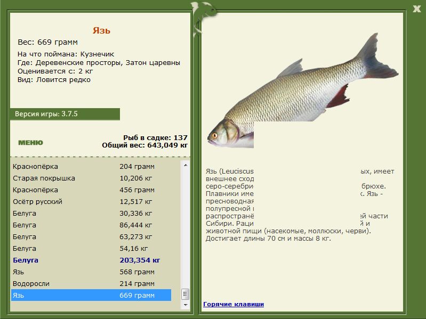426x319 pixels.
Task: Select the Водоросли 214 грамм row
Action: (x=91, y=283)
